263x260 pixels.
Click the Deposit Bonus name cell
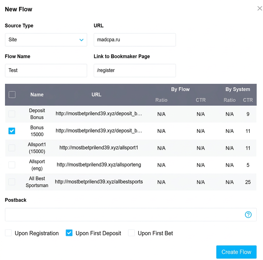[37, 114]
